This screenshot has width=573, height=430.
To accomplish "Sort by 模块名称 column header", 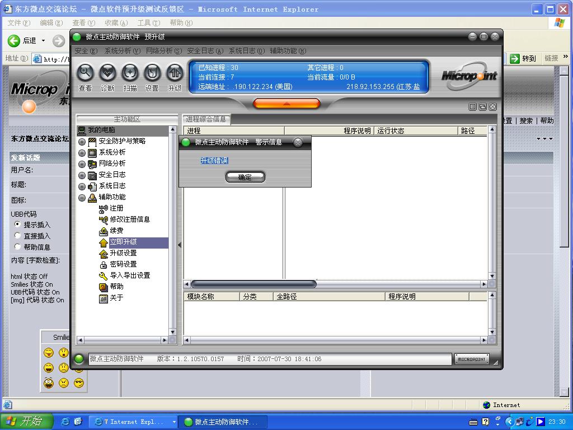I will coord(212,297).
